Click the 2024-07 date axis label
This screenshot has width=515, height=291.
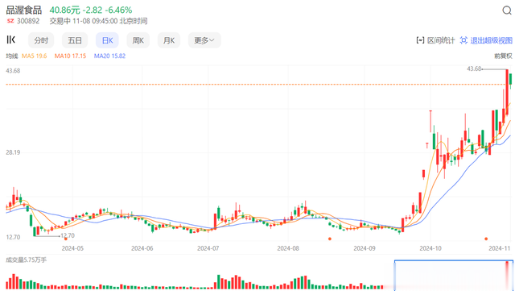[208, 248]
